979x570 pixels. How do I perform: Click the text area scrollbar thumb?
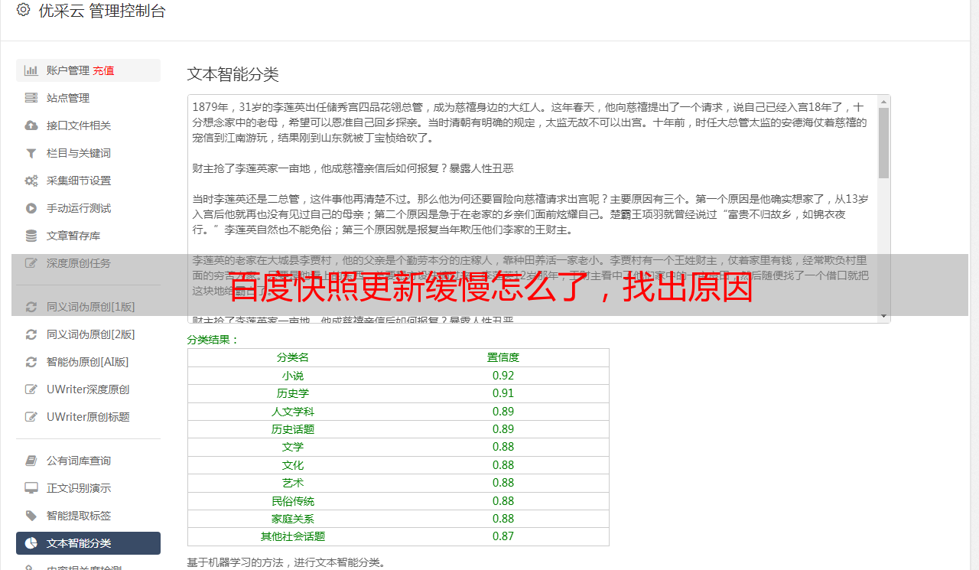[x=884, y=142]
